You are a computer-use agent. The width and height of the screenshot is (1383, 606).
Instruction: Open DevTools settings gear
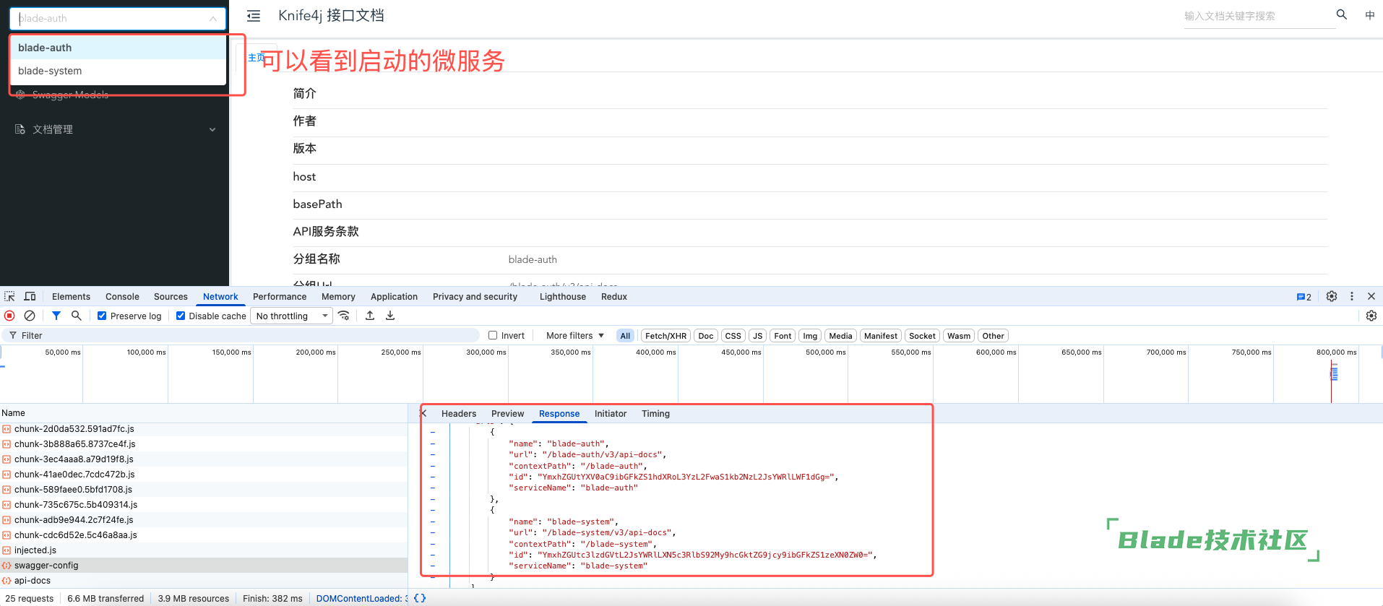[x=1332, y=296]
